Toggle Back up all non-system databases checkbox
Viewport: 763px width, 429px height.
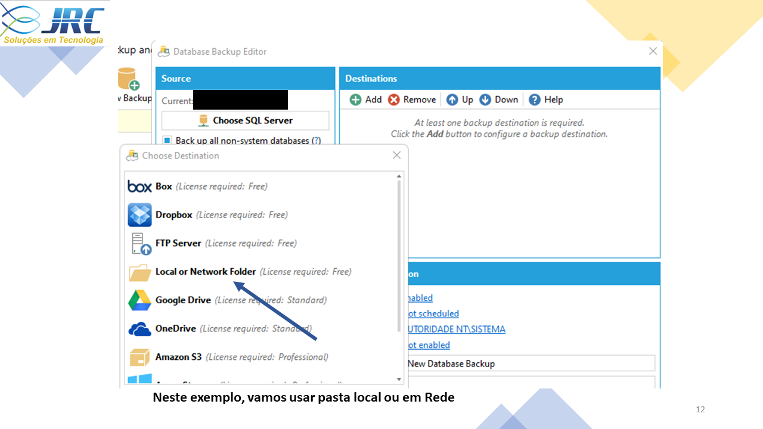(x=167, y=141)
